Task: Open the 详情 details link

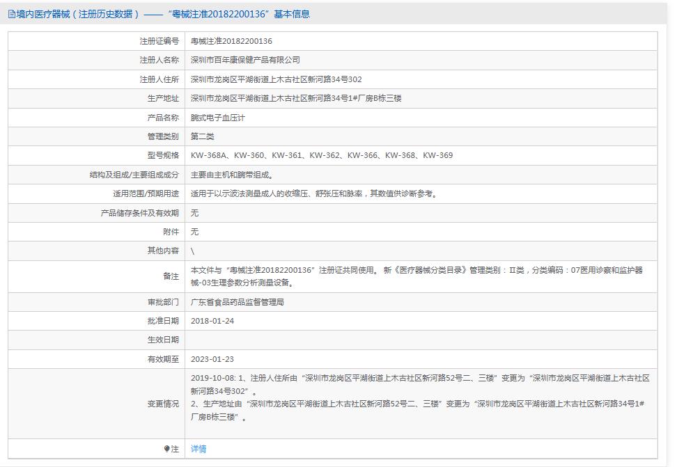Action: point(197,449)
